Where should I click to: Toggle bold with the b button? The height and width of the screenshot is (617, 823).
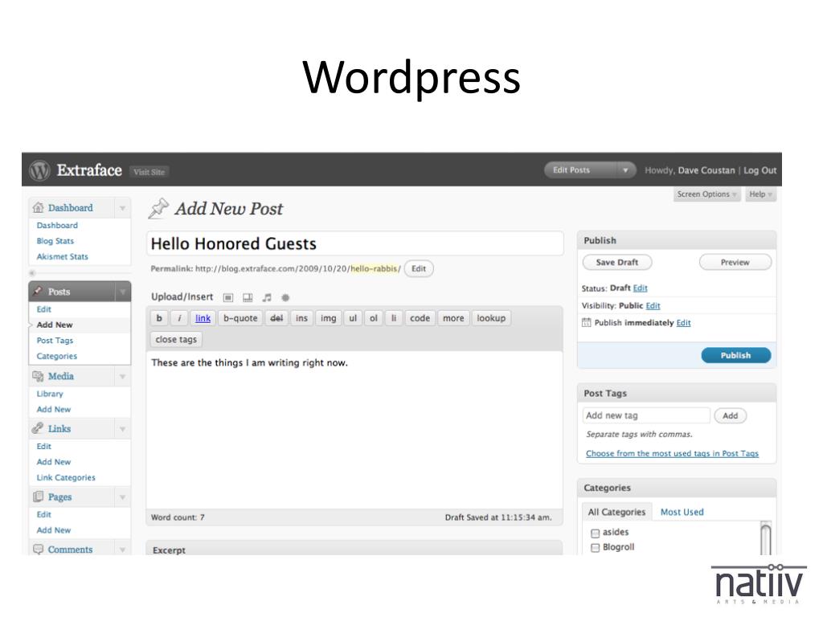[159, 318]
